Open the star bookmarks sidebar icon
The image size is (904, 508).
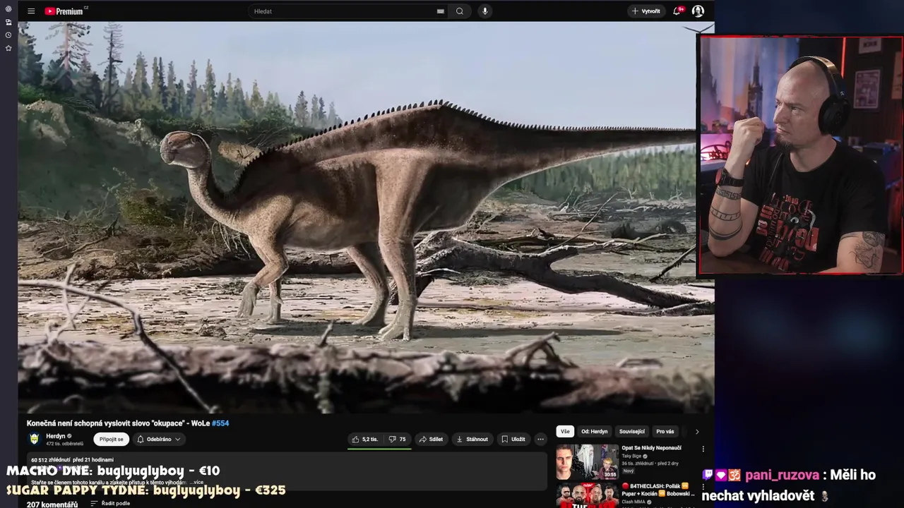point(8,48)
